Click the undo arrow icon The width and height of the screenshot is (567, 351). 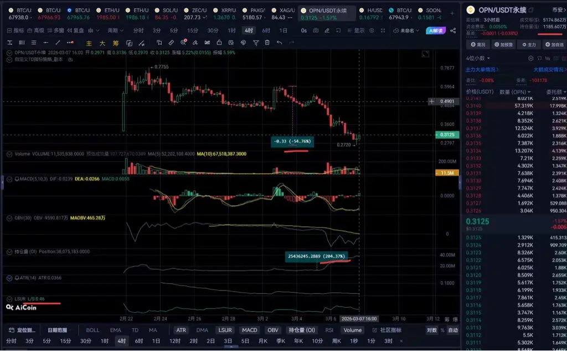pyautogui.click(x=279, y=43)
